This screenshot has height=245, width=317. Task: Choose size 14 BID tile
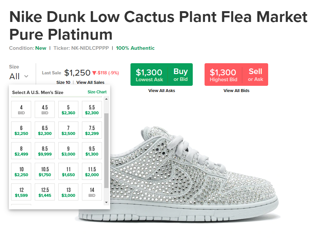pos(92,192)
